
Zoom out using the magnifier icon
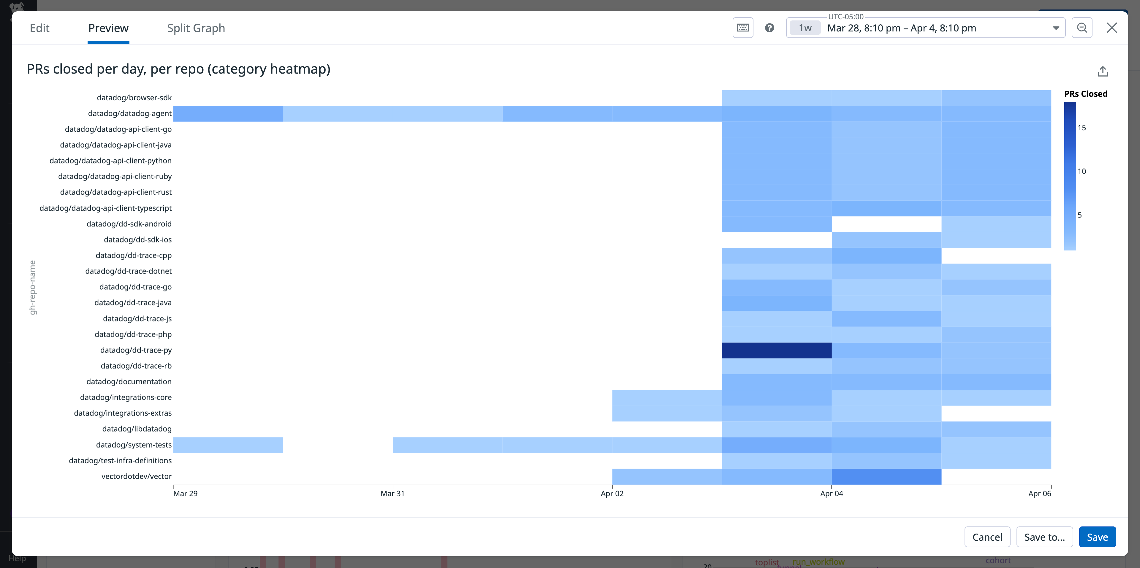tap(1082, 27)
